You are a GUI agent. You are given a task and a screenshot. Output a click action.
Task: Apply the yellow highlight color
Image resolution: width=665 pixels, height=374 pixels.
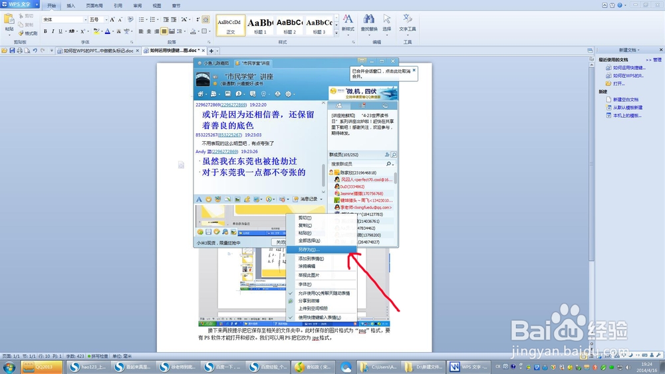(x=96, y=31)
